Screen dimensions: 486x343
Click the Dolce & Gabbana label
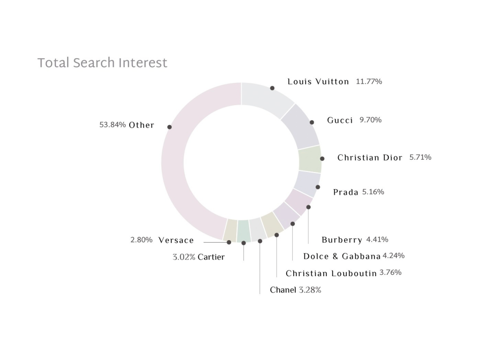tap(342, 257)
